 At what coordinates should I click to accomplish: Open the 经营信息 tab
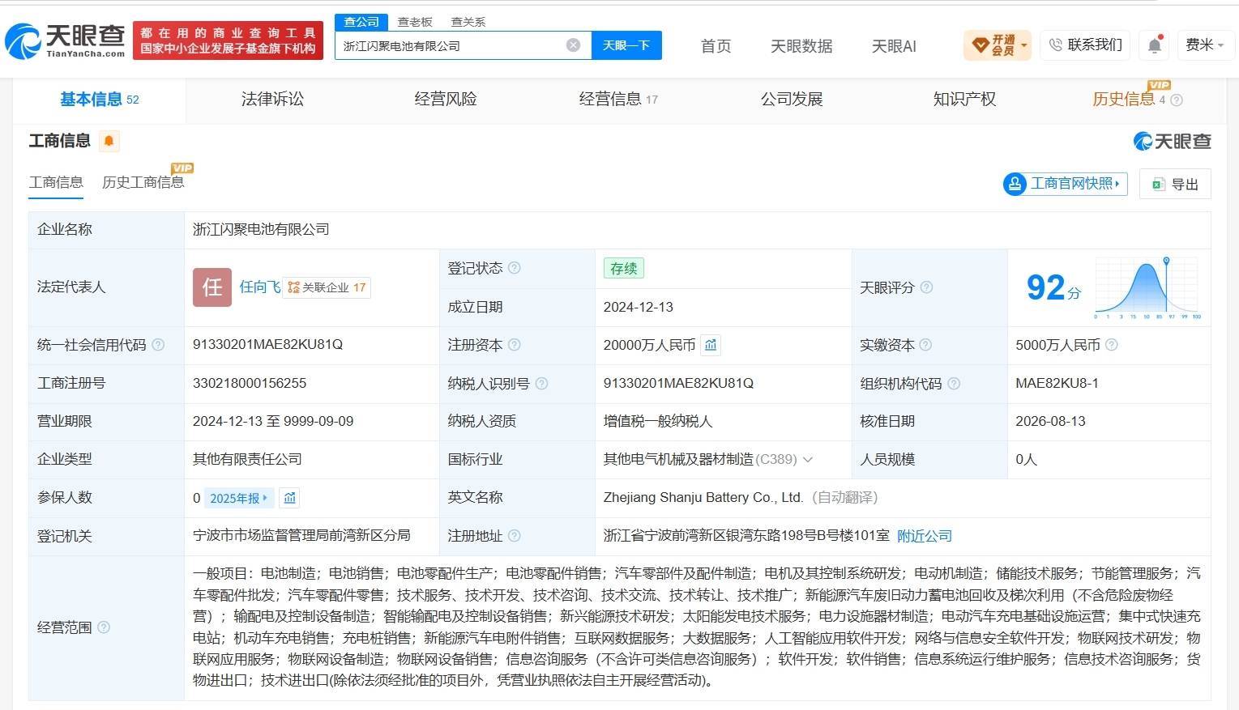point(618,100)
